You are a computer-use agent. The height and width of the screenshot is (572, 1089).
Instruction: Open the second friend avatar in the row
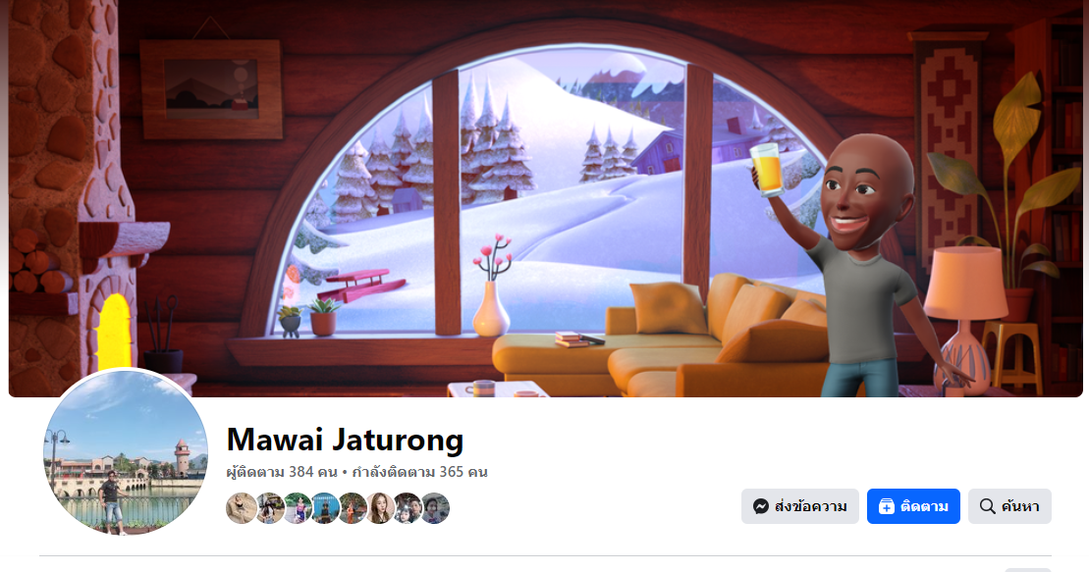269,508
